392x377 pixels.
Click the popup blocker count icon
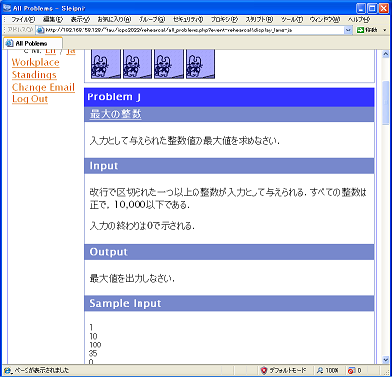[x=351, y=370]
